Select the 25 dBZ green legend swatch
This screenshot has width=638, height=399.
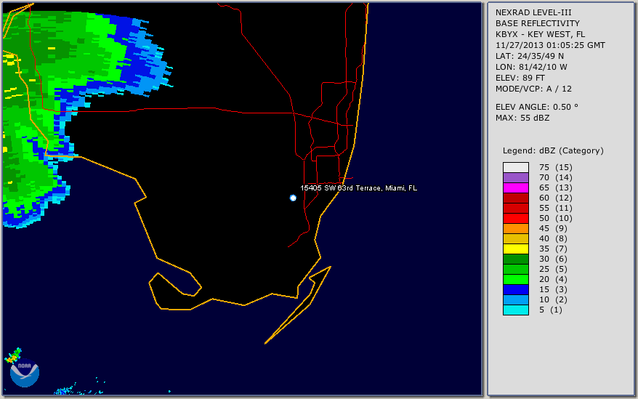coord(515,269)
